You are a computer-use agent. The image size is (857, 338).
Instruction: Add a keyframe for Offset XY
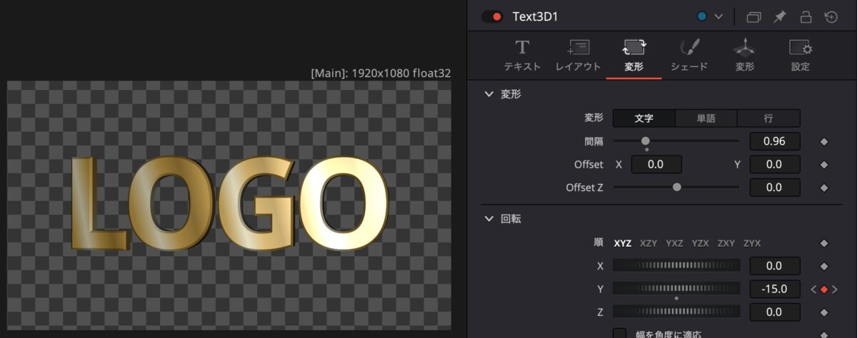click(823, 165)
